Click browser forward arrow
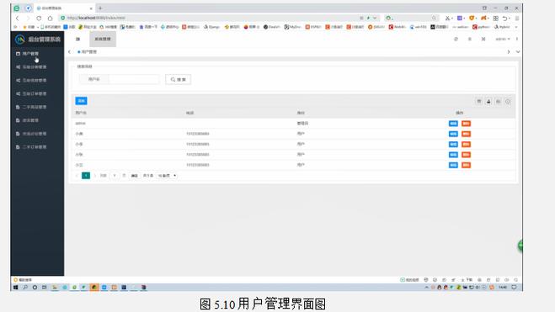The height and width of the screenshot is (312, 555). tap(28, 18)
